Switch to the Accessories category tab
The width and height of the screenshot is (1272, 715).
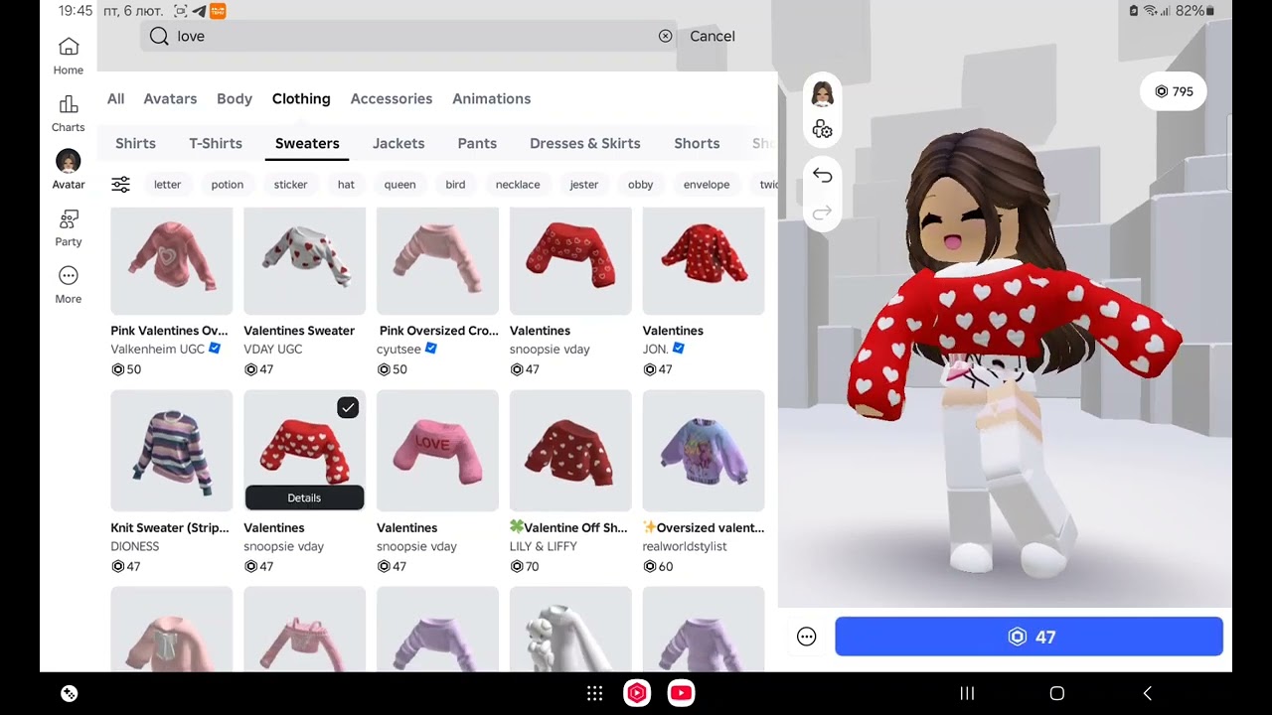point(392,98)
